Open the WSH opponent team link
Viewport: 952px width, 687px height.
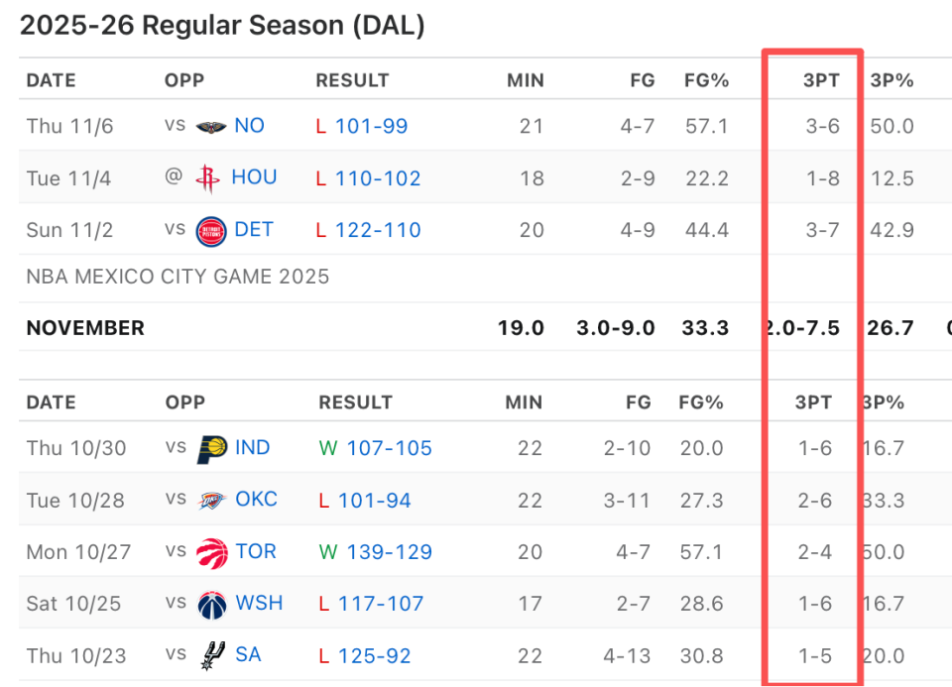259,604
